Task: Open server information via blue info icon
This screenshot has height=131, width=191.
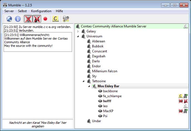Action: pos(18,19)
